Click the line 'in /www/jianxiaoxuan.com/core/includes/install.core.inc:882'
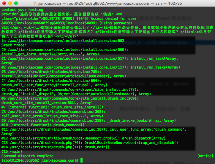The image size is (215, 164). 63,41
